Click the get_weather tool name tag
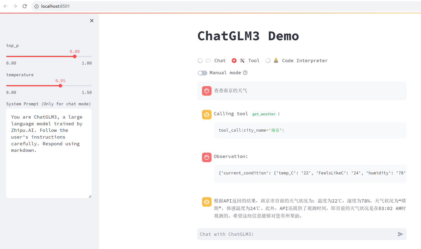 click(264, 114)
